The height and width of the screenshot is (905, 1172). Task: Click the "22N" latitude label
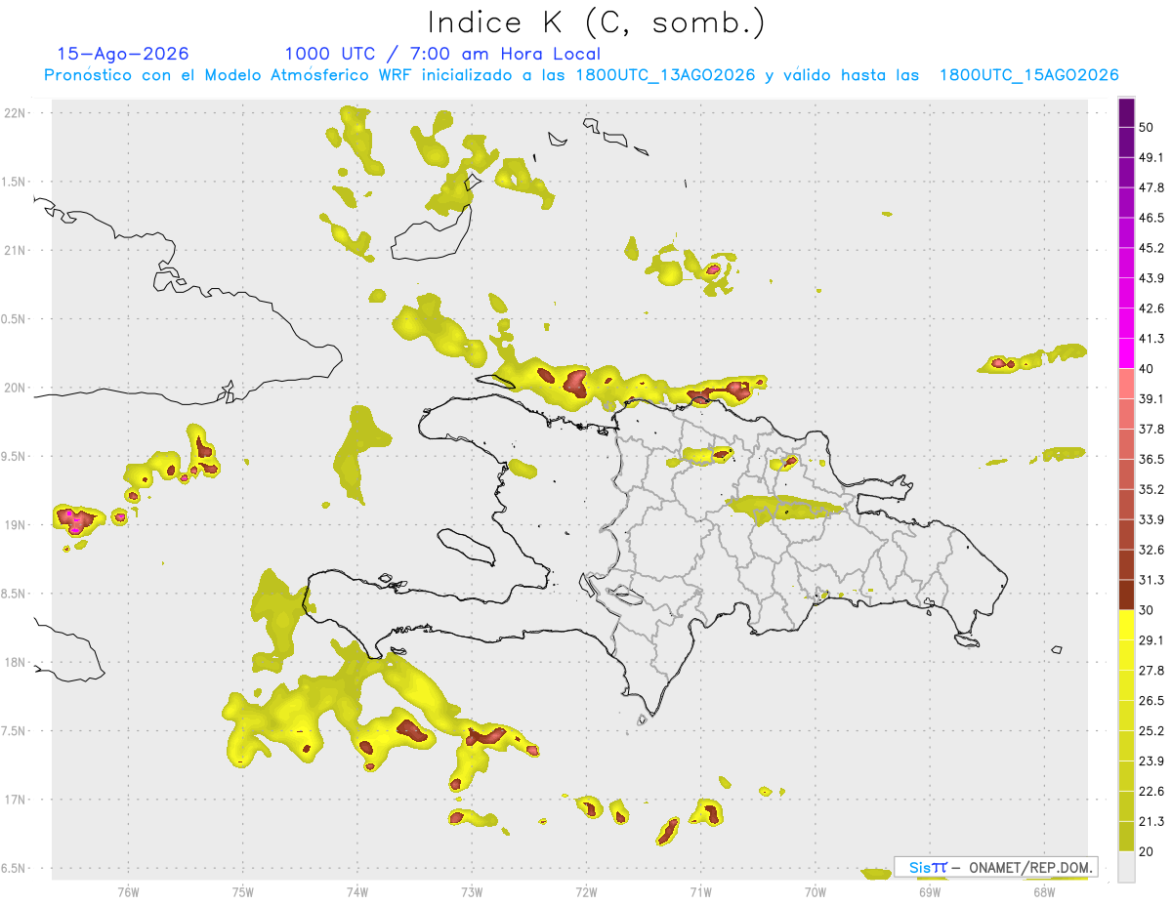click(16, 112)
